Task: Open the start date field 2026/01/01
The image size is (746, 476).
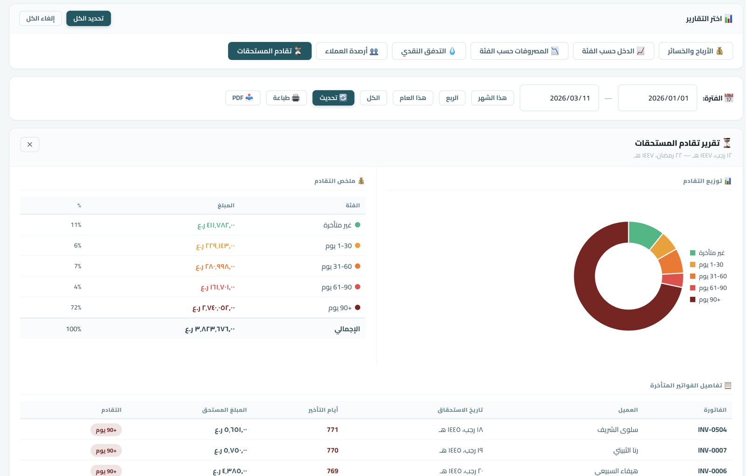Action: (x=657, y=98)
